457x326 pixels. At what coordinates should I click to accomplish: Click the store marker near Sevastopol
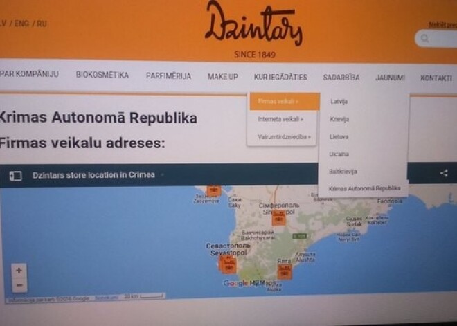228,264
